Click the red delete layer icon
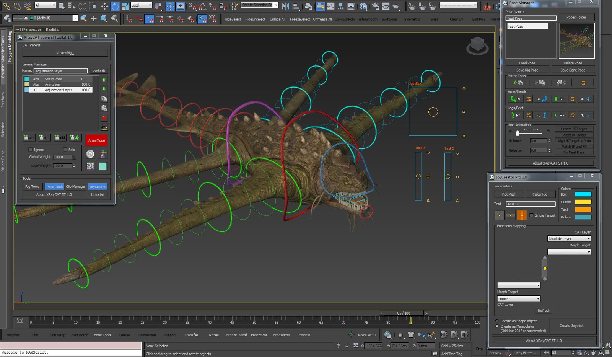The height and width of the screenshot is (357, 612). (x=104, y=118)
